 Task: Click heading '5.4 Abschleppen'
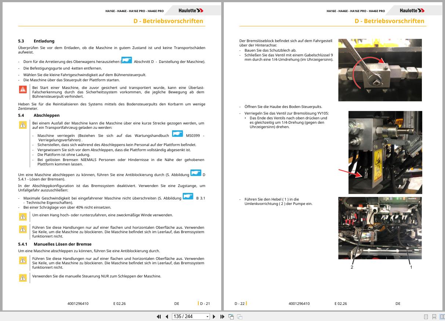pyautogui.click(x=39, y=115)
